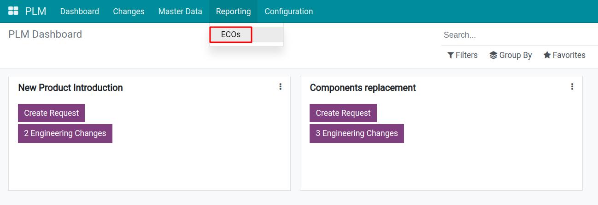The image size is (598, 205).
Task: Collapse the Reporting menu
Action: [234, 11]
